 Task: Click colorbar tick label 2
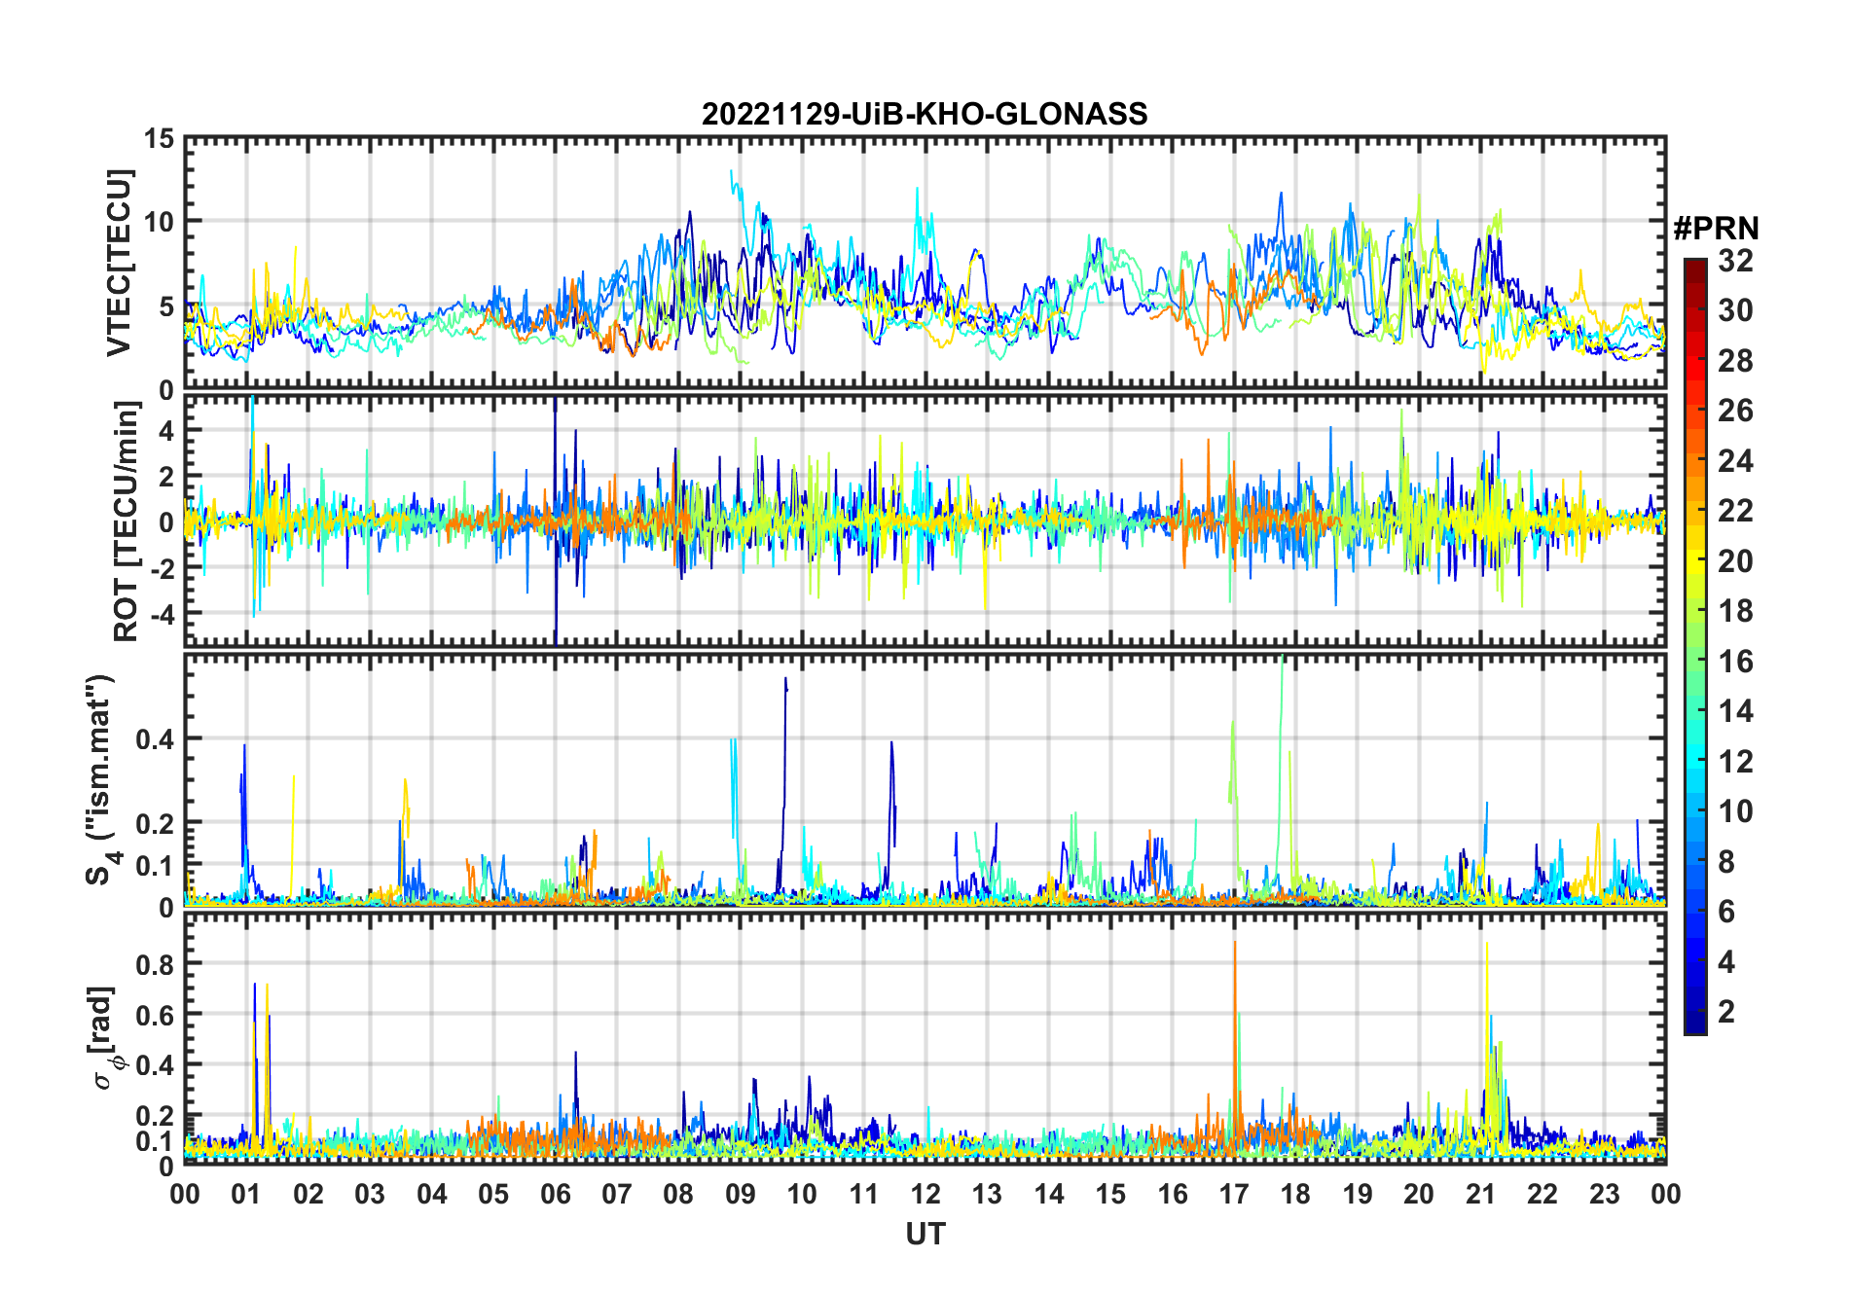(1726, 1012)
